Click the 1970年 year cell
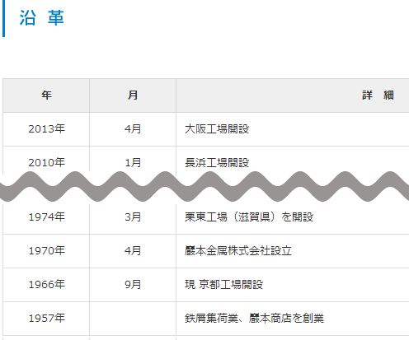 (47, 250)
